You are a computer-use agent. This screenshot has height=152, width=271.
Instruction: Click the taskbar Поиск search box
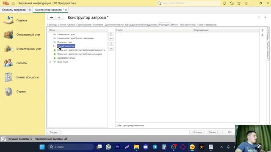click(71, 147)
